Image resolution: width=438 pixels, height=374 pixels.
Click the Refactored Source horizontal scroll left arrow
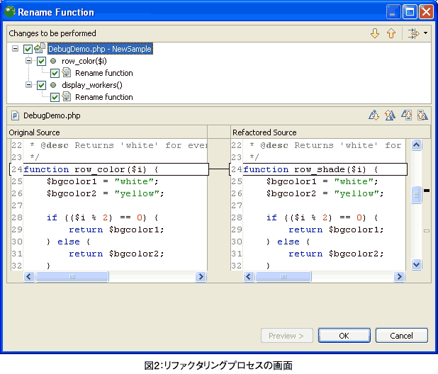(248, 276)
